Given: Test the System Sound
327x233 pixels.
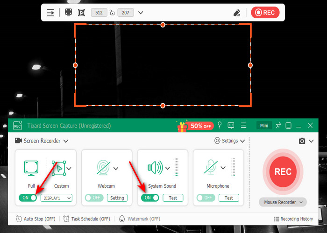Looking at the screenshot, I should [173, 198].
